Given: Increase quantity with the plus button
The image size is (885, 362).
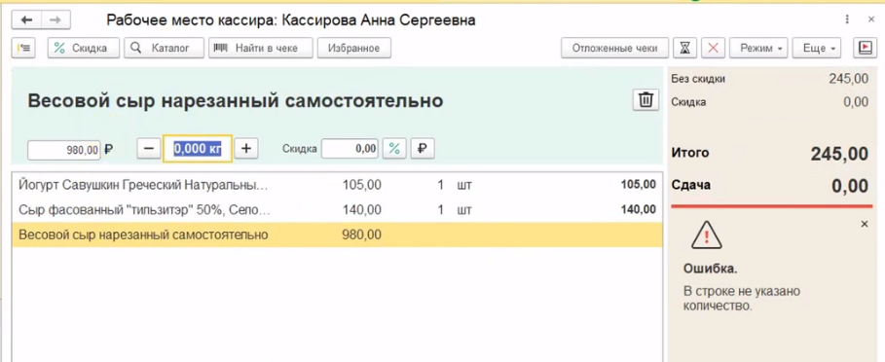Looking at the screenshot, I should coord(246,149).
